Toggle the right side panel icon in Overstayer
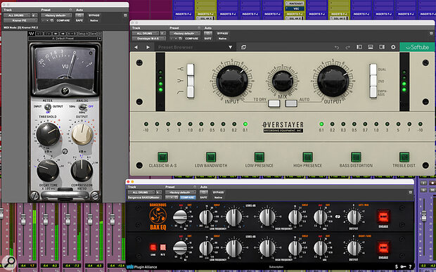Viewport: 436px width, 272px height. [x=382, y=47]
